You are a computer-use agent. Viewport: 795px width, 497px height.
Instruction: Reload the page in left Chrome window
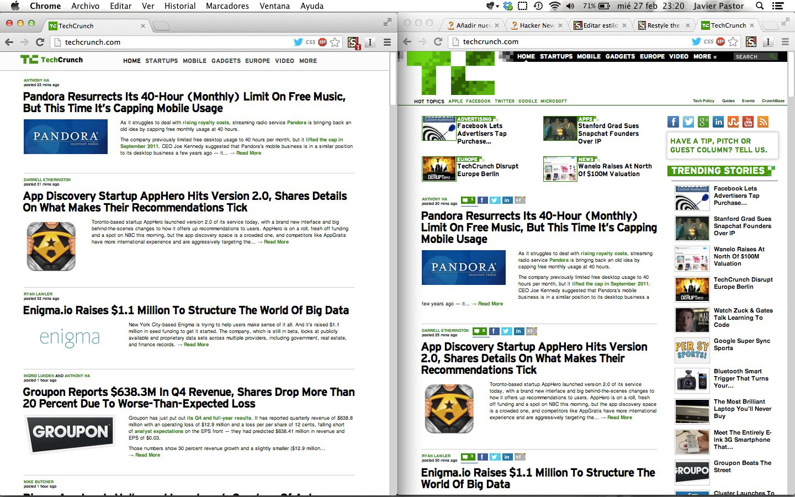click(x=40, y=42)
